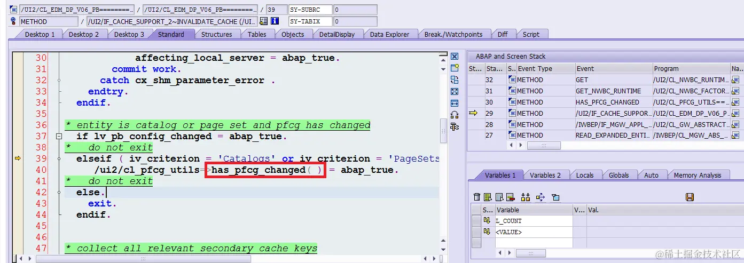Click stack event HAS_PFCG_CHANGED

607,102
